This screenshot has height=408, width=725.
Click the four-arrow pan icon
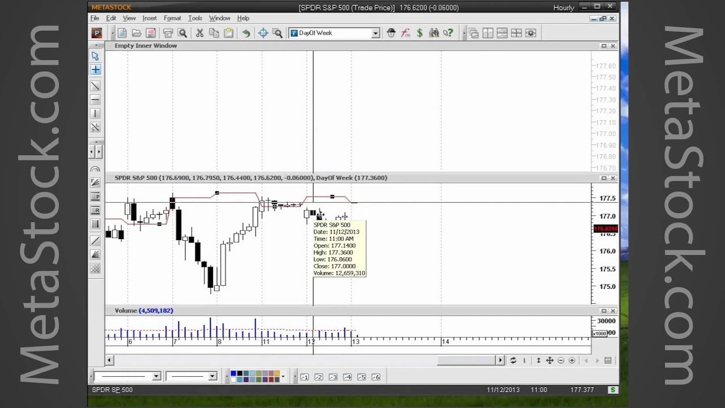549,360
